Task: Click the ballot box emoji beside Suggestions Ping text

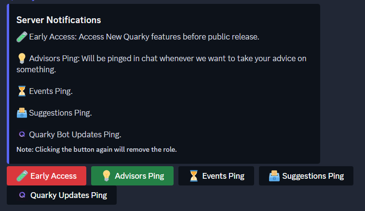Action: (x=22, y=113)
